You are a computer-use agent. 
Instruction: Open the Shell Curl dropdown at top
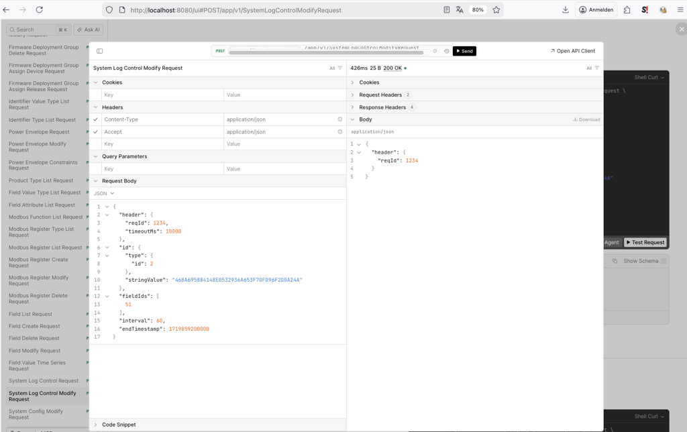click(x=649, y=78)
